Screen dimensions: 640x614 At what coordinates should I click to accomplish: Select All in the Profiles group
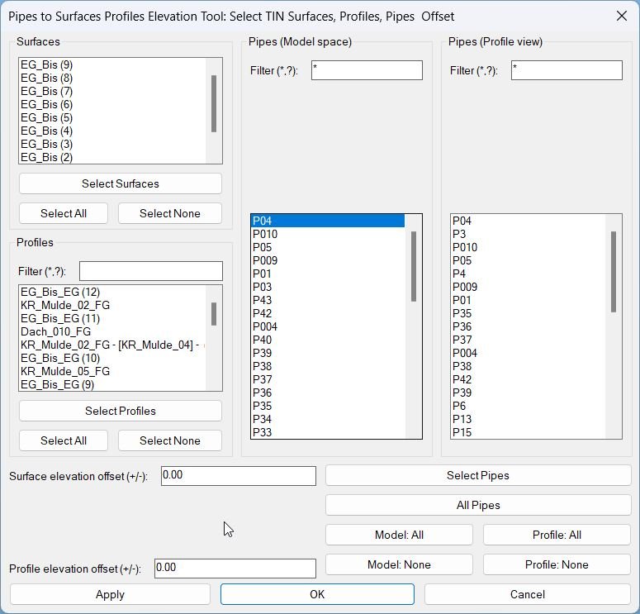64,440
